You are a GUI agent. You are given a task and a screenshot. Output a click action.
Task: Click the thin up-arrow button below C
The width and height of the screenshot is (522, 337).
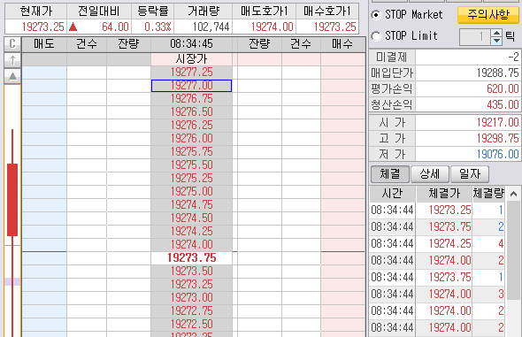pyautogui.click(x=12, y=60)
